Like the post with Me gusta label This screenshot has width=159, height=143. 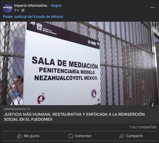[x=31, y=136]
